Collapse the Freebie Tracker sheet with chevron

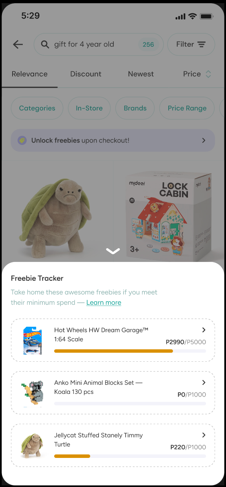point(113,251)
